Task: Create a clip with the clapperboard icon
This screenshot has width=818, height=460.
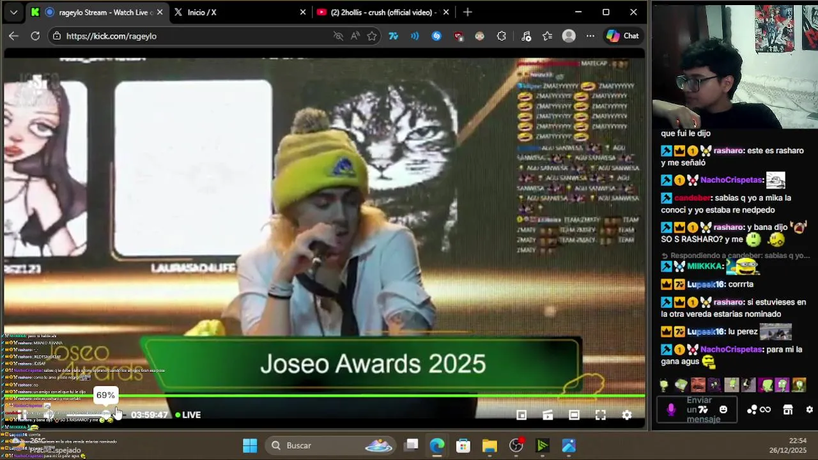Action: pyautogui.click(x=548, y=415)
